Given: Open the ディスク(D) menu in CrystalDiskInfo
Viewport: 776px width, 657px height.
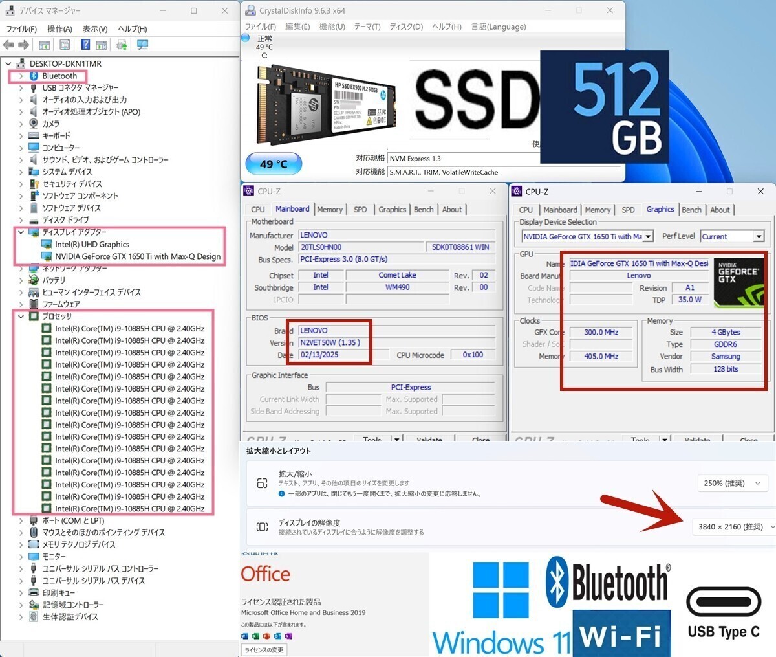Looking at the screenshot, I should tap(406, 27).
